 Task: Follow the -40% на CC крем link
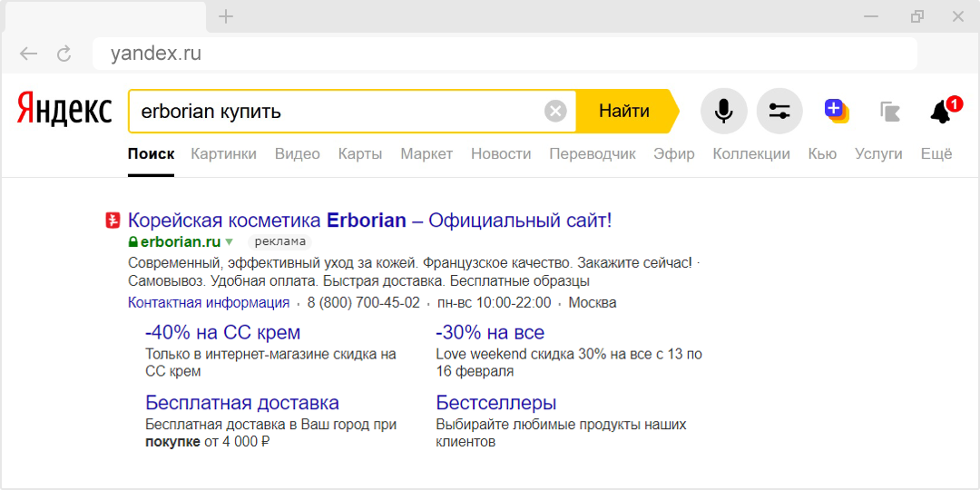tap(222, 332)
